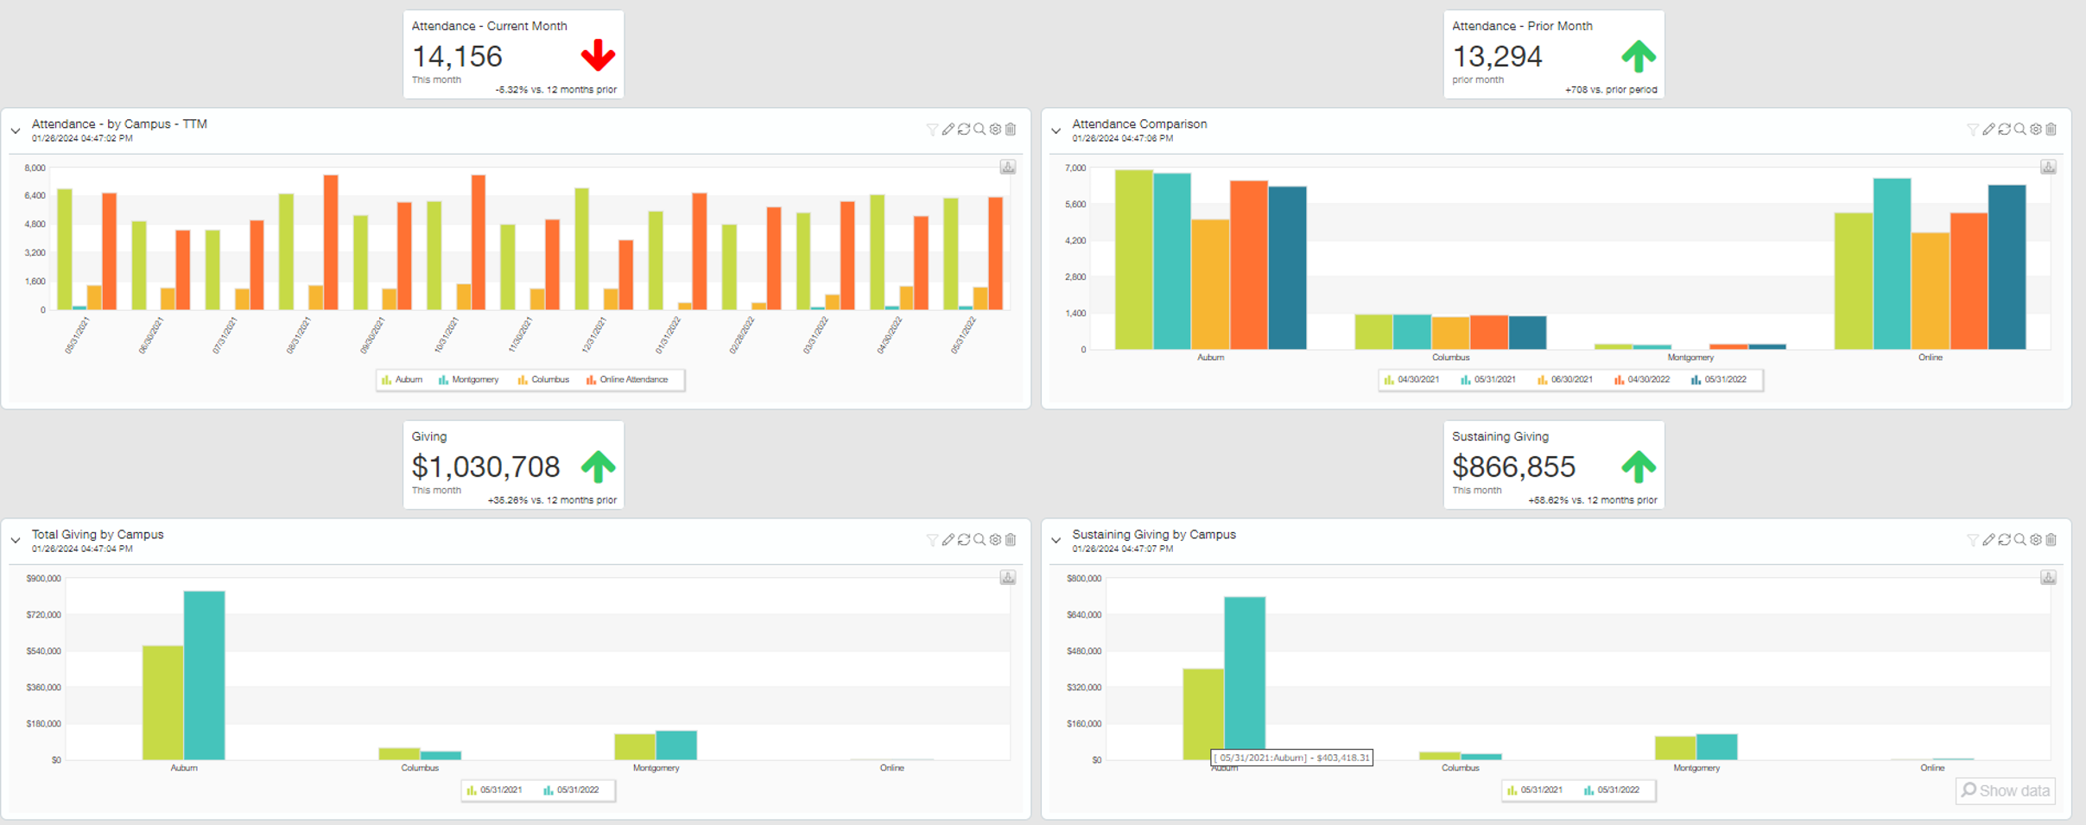The image size is (2086, 825).
Task: Download the Attendance Comparison chart
Action: point(2048,167)
